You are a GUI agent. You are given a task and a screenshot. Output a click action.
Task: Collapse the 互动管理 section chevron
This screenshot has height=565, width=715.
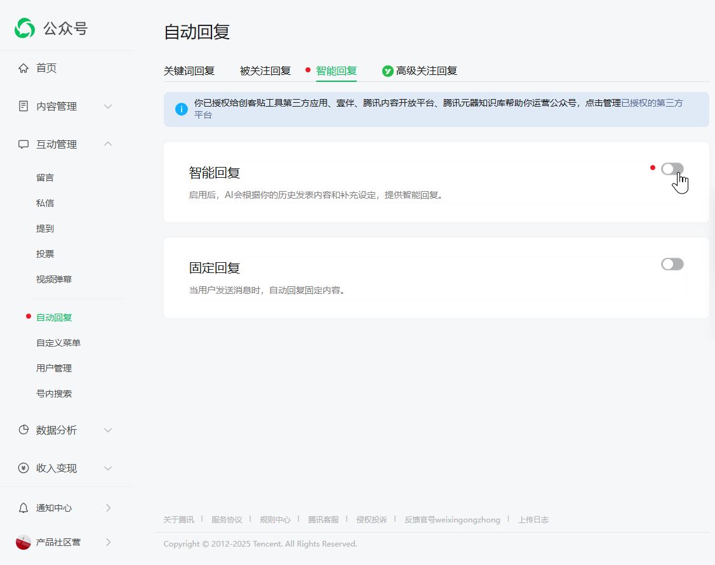[x=108, y=145]
